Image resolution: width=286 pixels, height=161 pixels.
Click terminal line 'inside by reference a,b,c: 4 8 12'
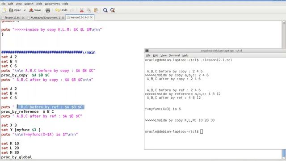click(183, 94)
